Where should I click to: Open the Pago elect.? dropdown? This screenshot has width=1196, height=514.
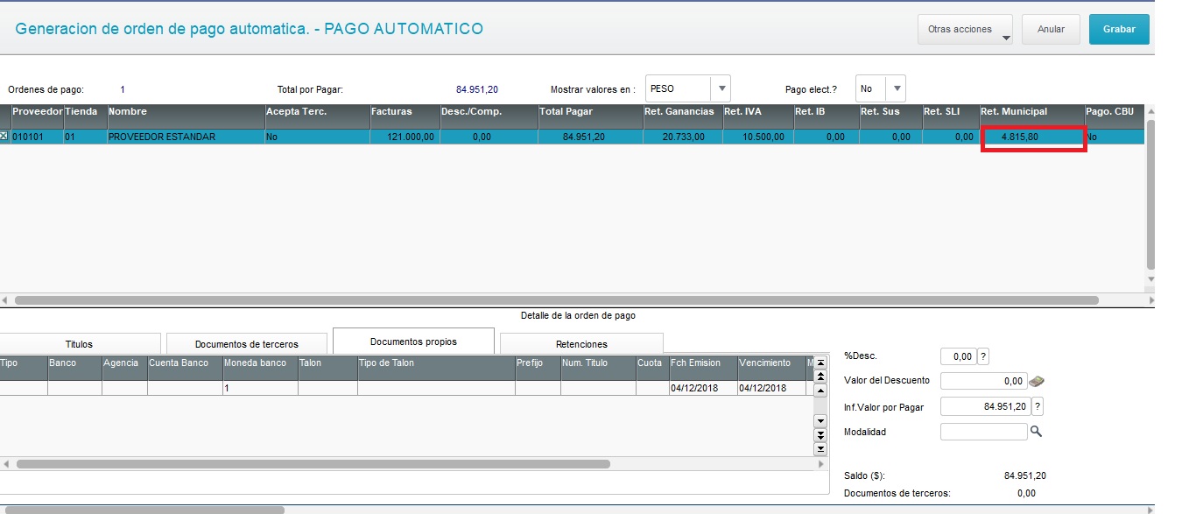click(896, 88)
